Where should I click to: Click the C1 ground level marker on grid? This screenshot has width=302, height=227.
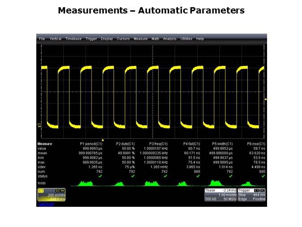point(39,125)
